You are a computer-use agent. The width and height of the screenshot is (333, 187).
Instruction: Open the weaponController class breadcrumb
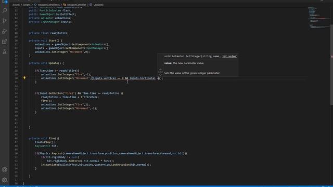tap(74, 5)
